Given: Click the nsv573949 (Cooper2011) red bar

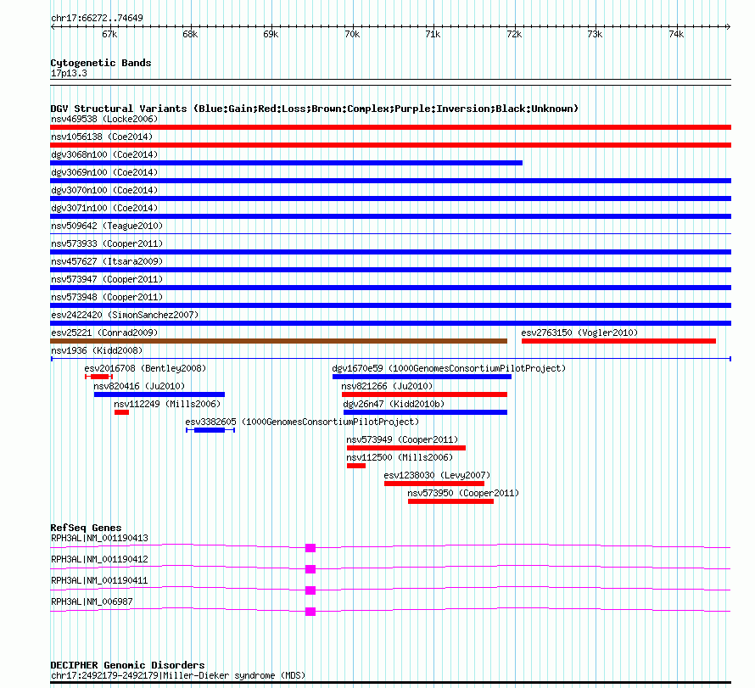Looking at the screenshot, I should pos(405,448).
